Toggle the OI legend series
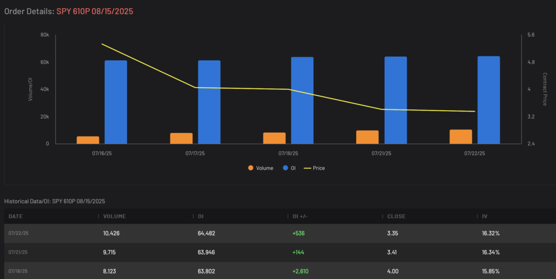556x279 pixels. point(289,168)
